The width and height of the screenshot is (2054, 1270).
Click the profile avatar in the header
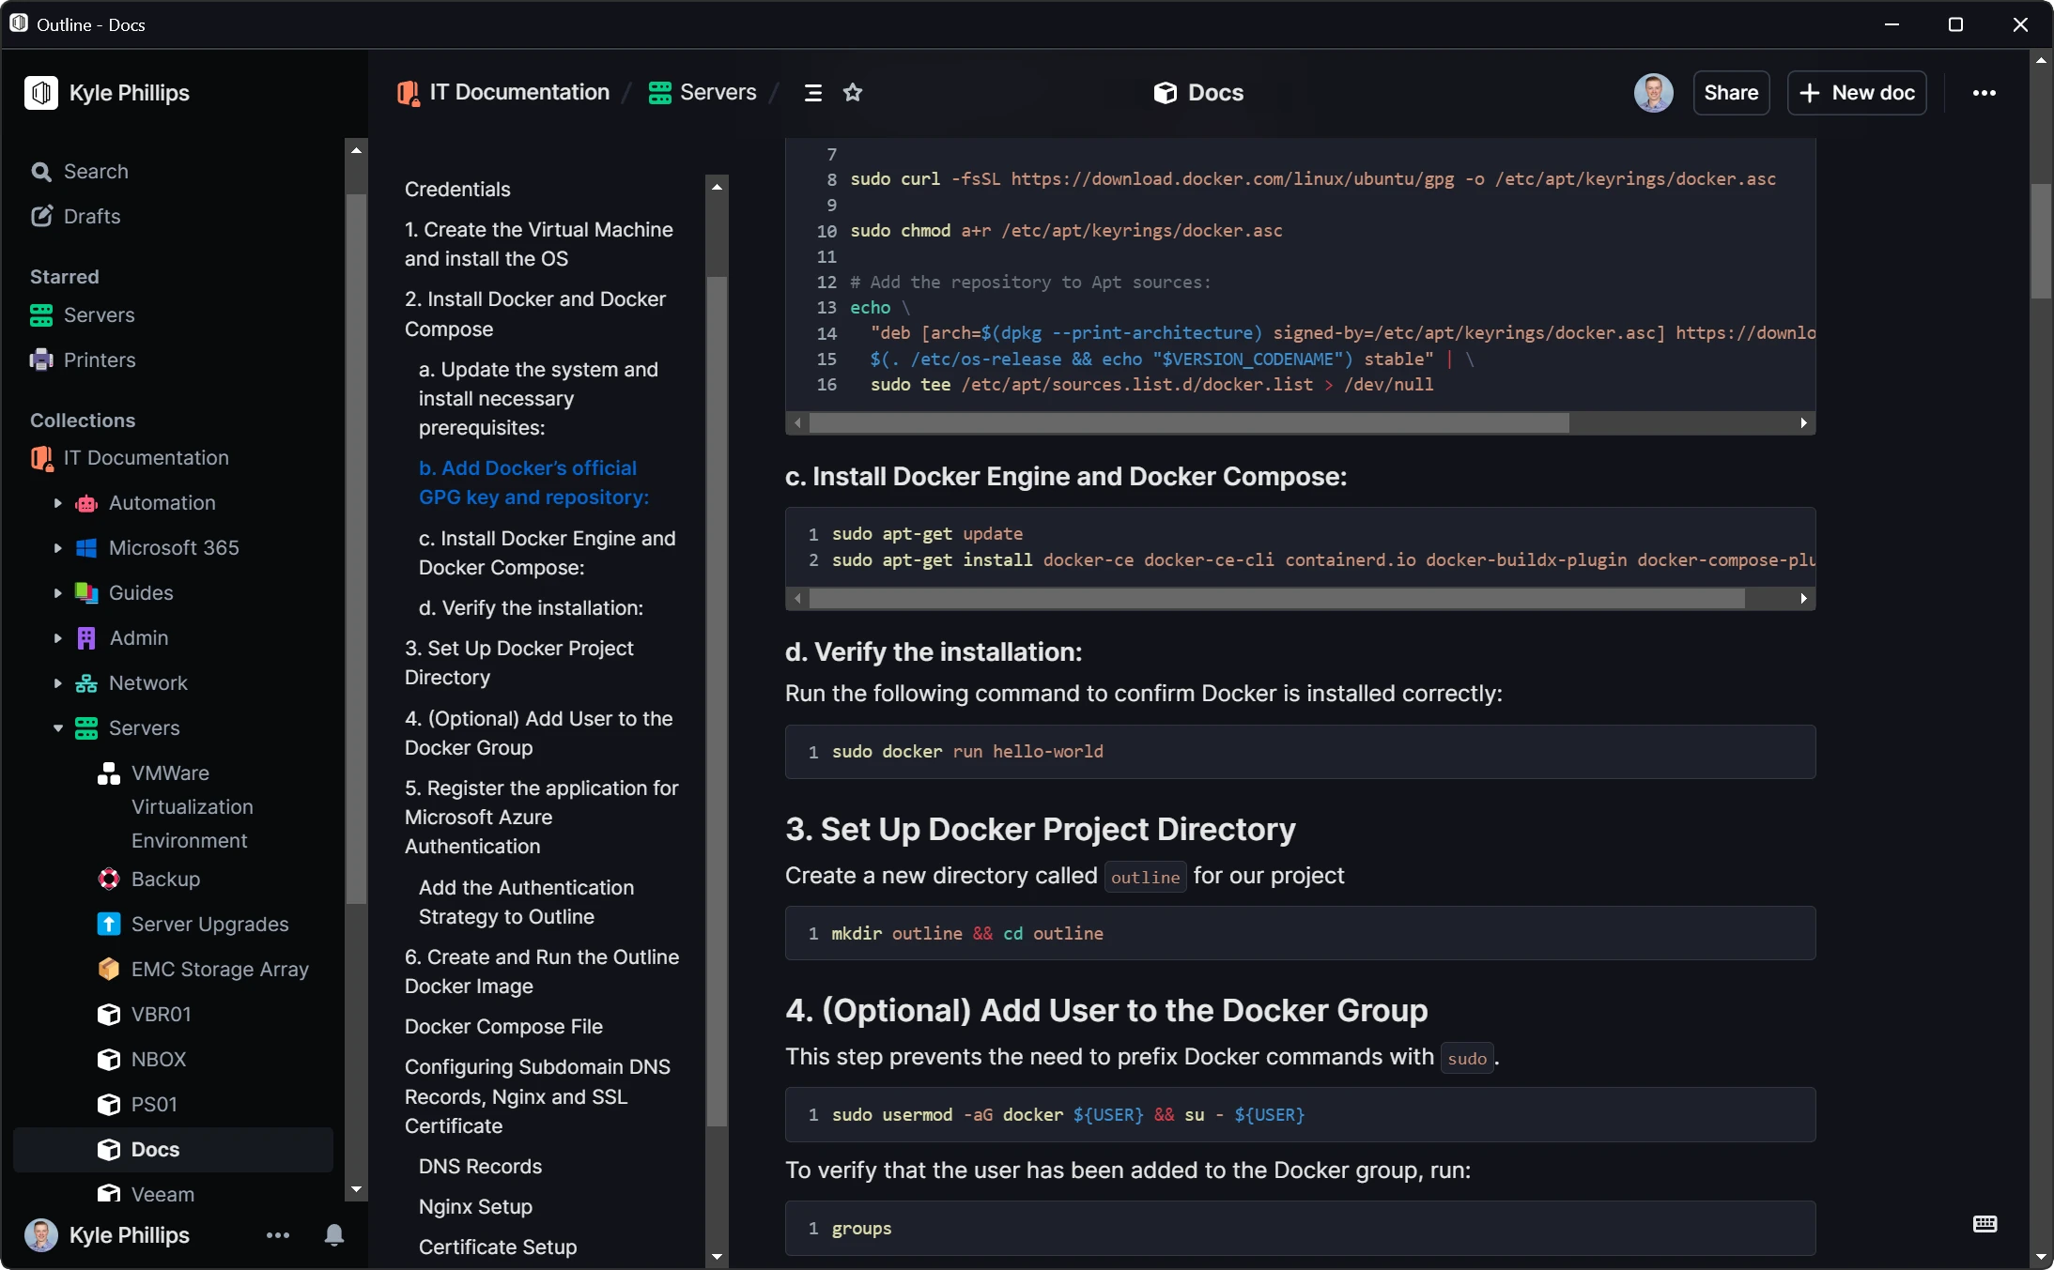(1653, 92)
